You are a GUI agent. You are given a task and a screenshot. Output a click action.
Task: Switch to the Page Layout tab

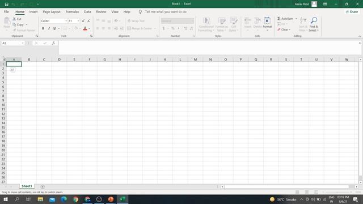click(52, 11)
